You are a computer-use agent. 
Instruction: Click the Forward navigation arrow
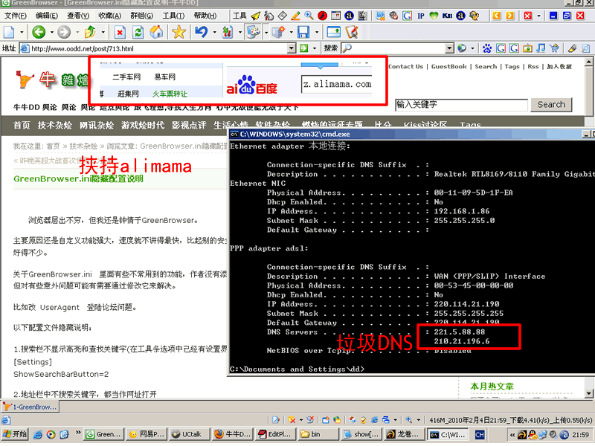click(64, 32)
